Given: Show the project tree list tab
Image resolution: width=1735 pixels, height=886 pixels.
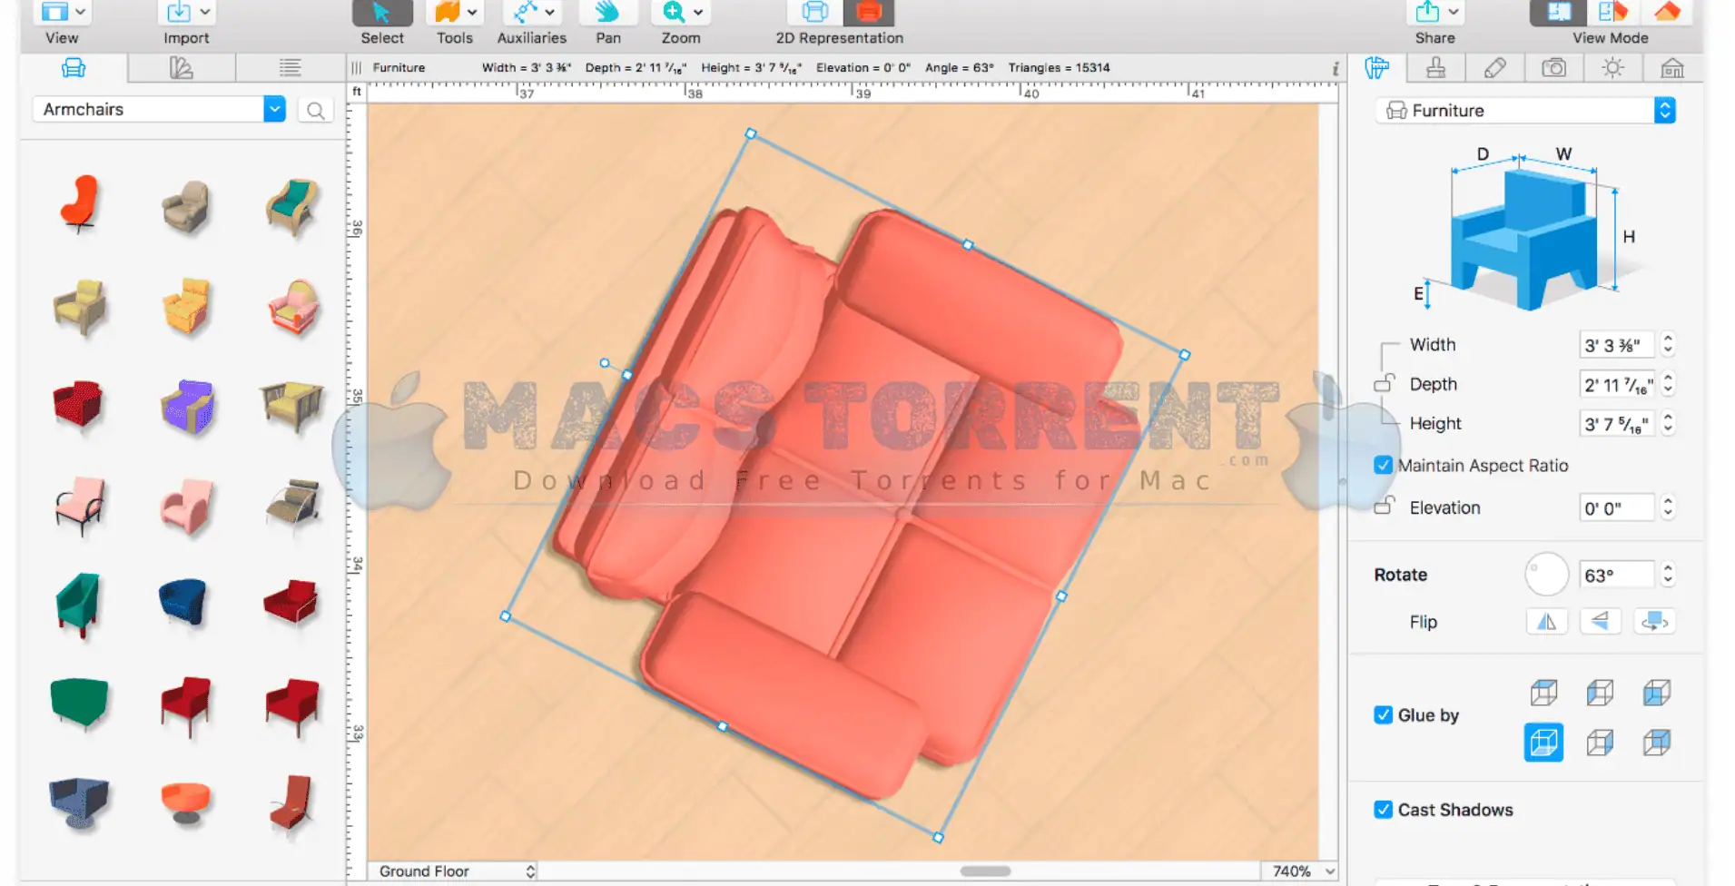Looking at the screenshot, I should (x=290, y=68).
